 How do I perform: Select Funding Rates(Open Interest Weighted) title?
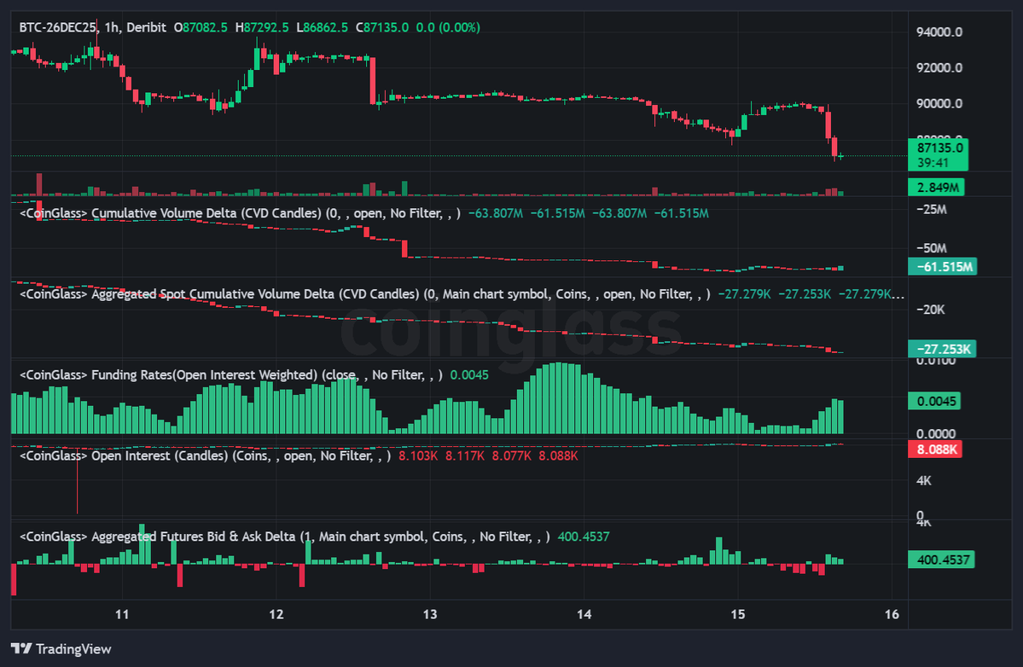(231, 375)
